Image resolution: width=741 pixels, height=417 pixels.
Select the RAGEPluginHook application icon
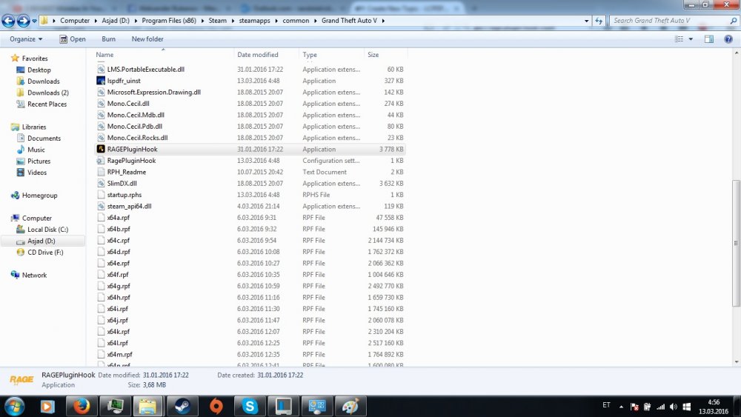(x=101, y=149)
